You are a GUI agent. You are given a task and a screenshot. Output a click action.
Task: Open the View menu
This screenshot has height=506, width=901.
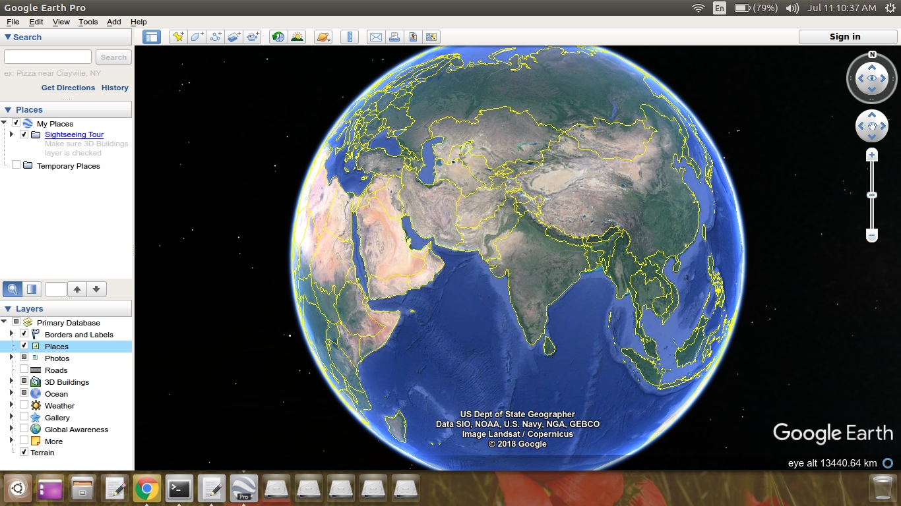[x=61, y=22]
